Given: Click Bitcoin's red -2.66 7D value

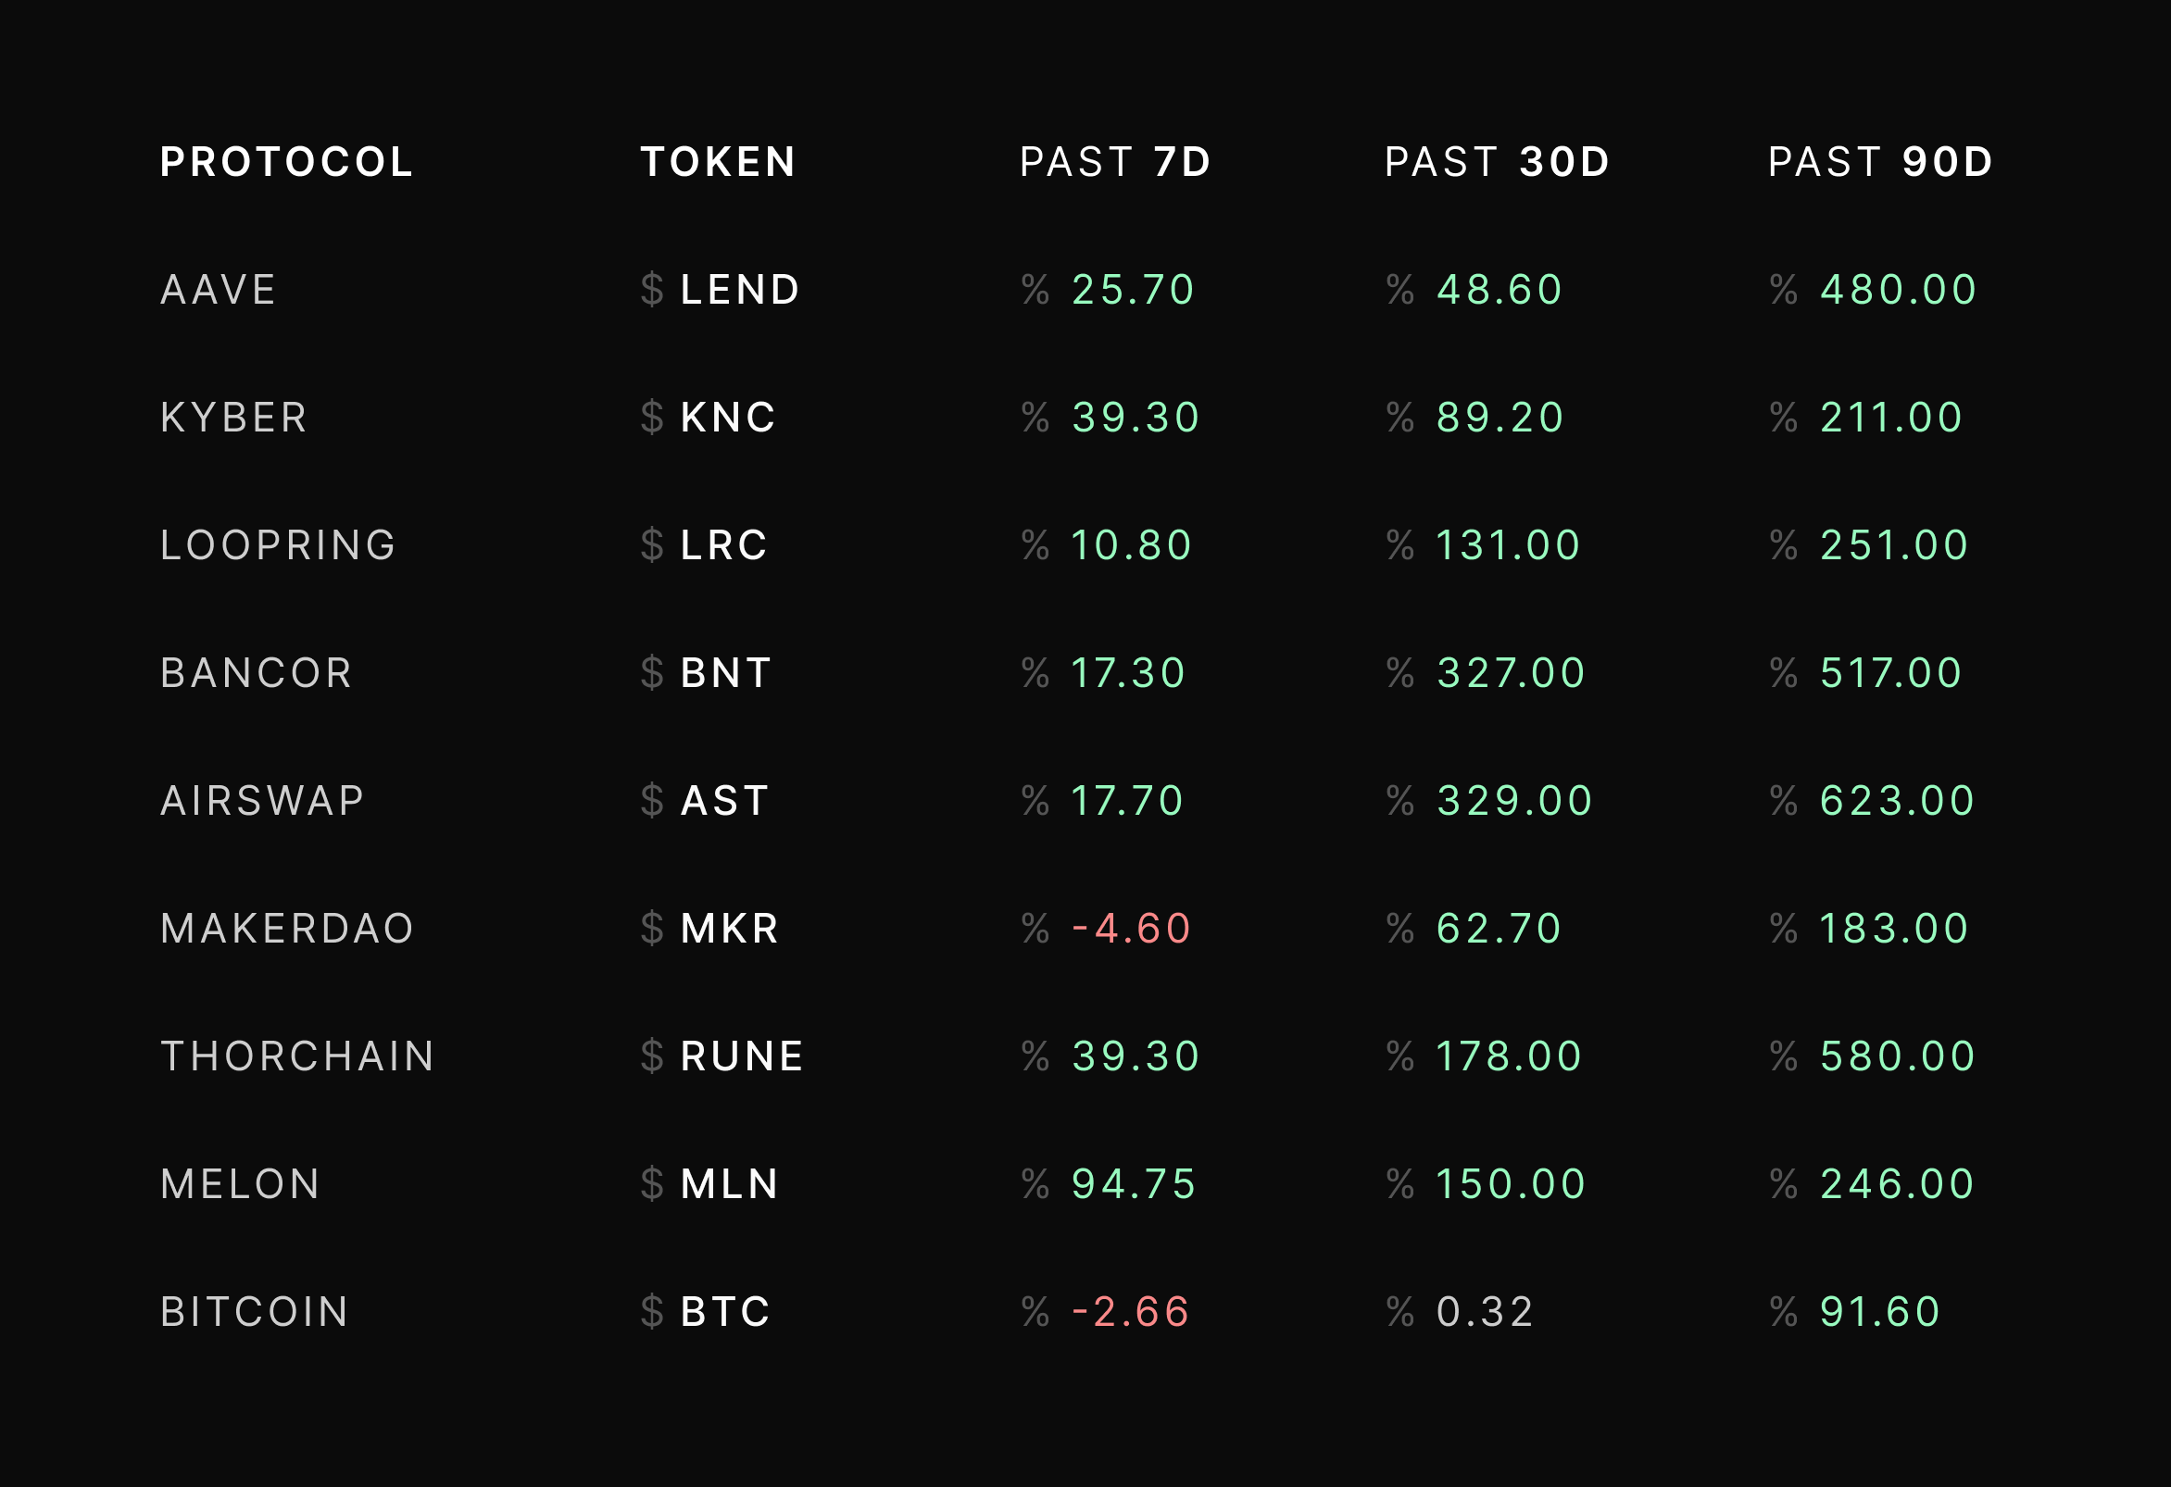Looking at the screenshot, I should click(1130, 1312).
